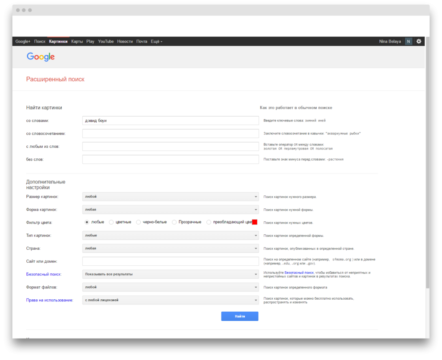The height and width of the screenshot is (360, 442).
Task: Click the 'Фильтр цвета:' label
Action: 39,223
